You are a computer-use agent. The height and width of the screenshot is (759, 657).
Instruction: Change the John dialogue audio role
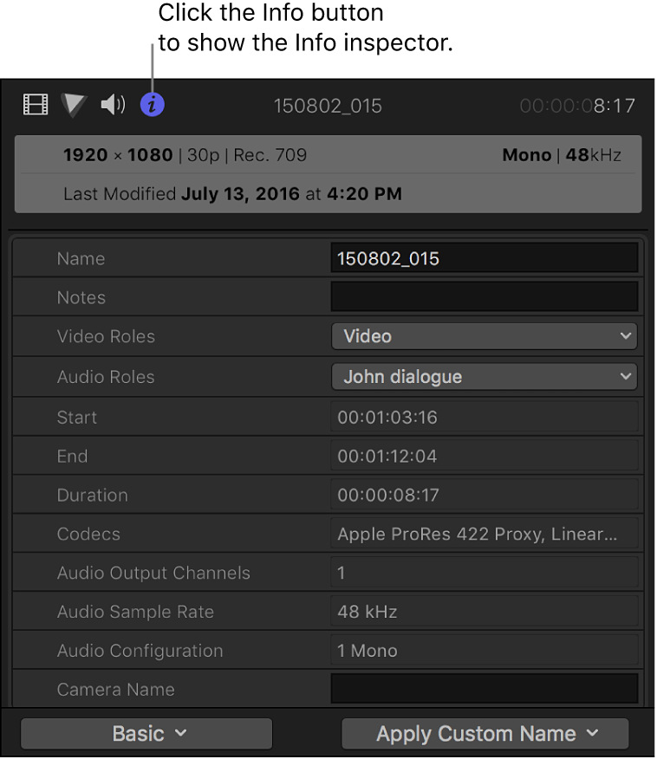click(x=484, y=376)
